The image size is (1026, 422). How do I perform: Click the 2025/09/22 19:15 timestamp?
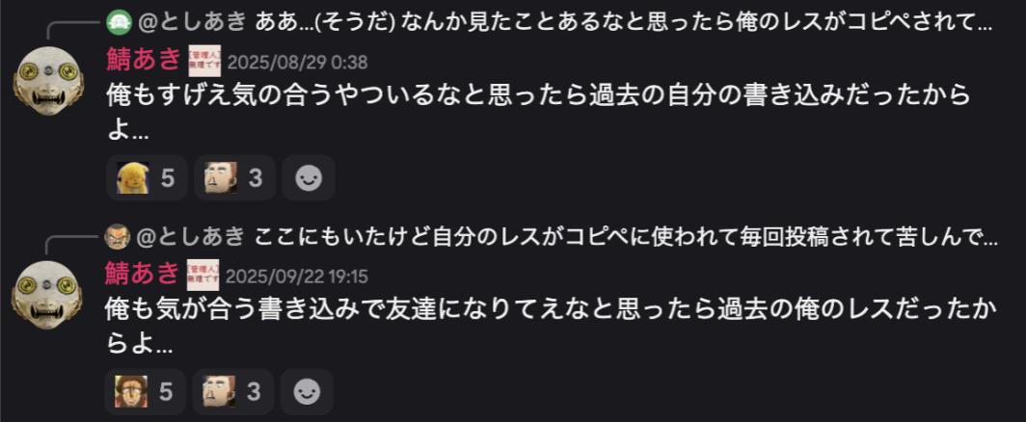coord(297,277)
